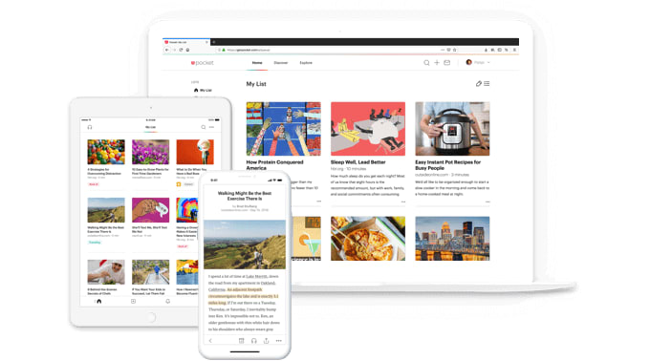Click the bulk edit pencil icon beside My List

478,84
